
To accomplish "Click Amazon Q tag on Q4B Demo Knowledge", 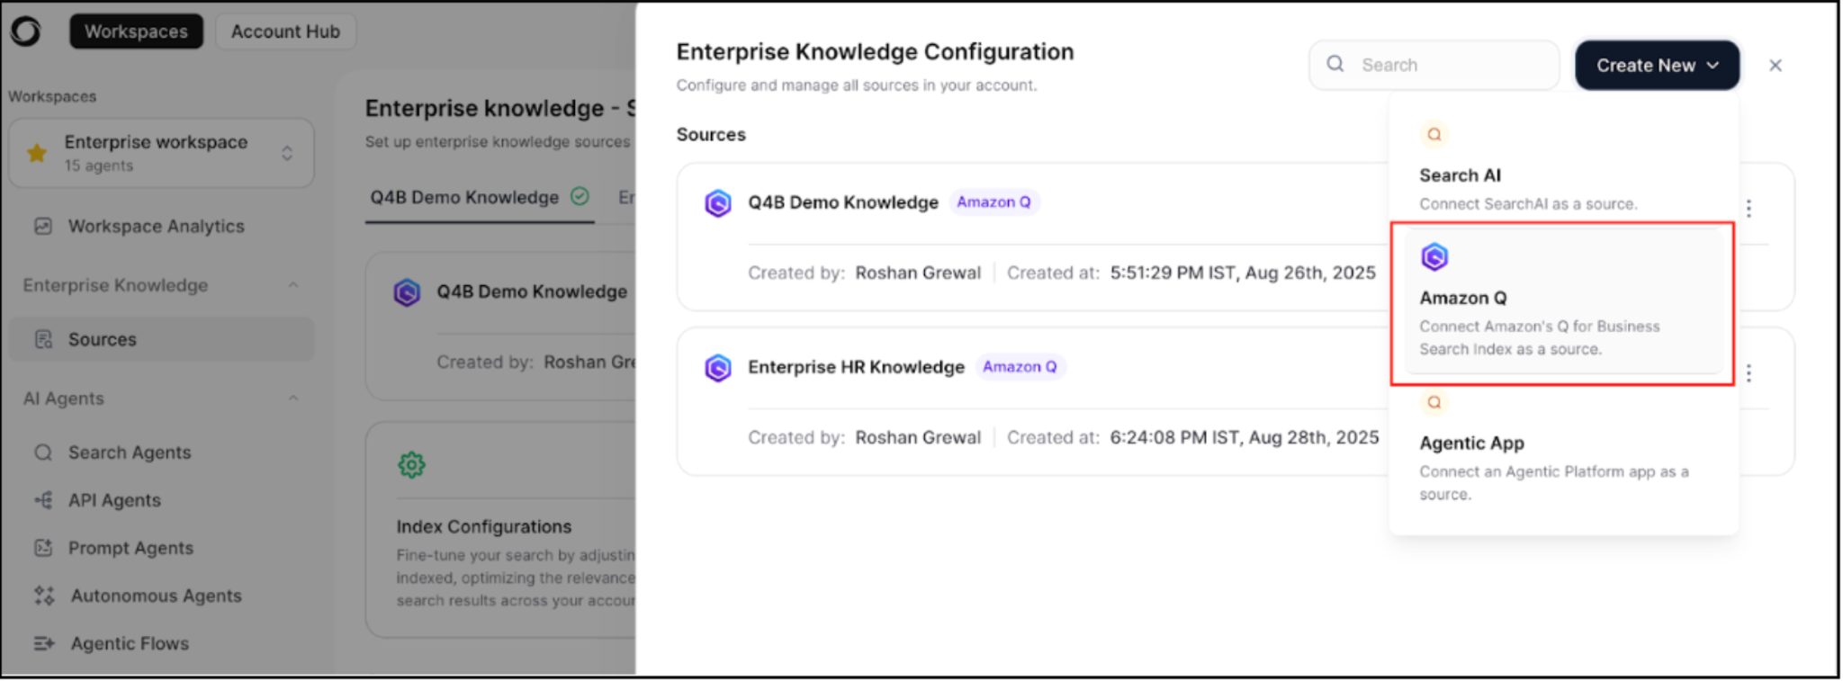I will [x=993, y=202].
